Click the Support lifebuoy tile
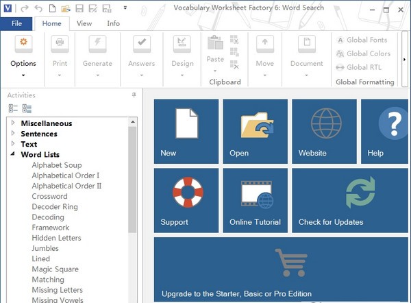 (186, 199)
